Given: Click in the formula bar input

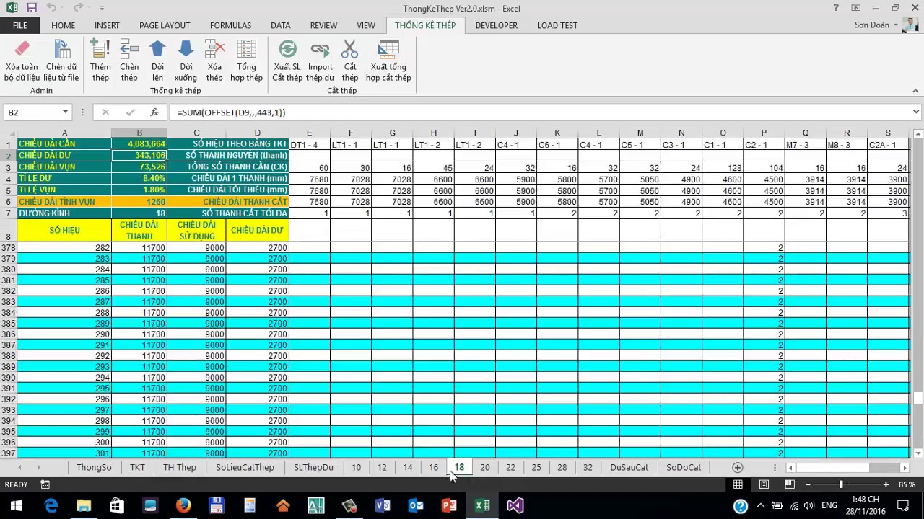Looking at the screenshot, I should click(540, 112).
